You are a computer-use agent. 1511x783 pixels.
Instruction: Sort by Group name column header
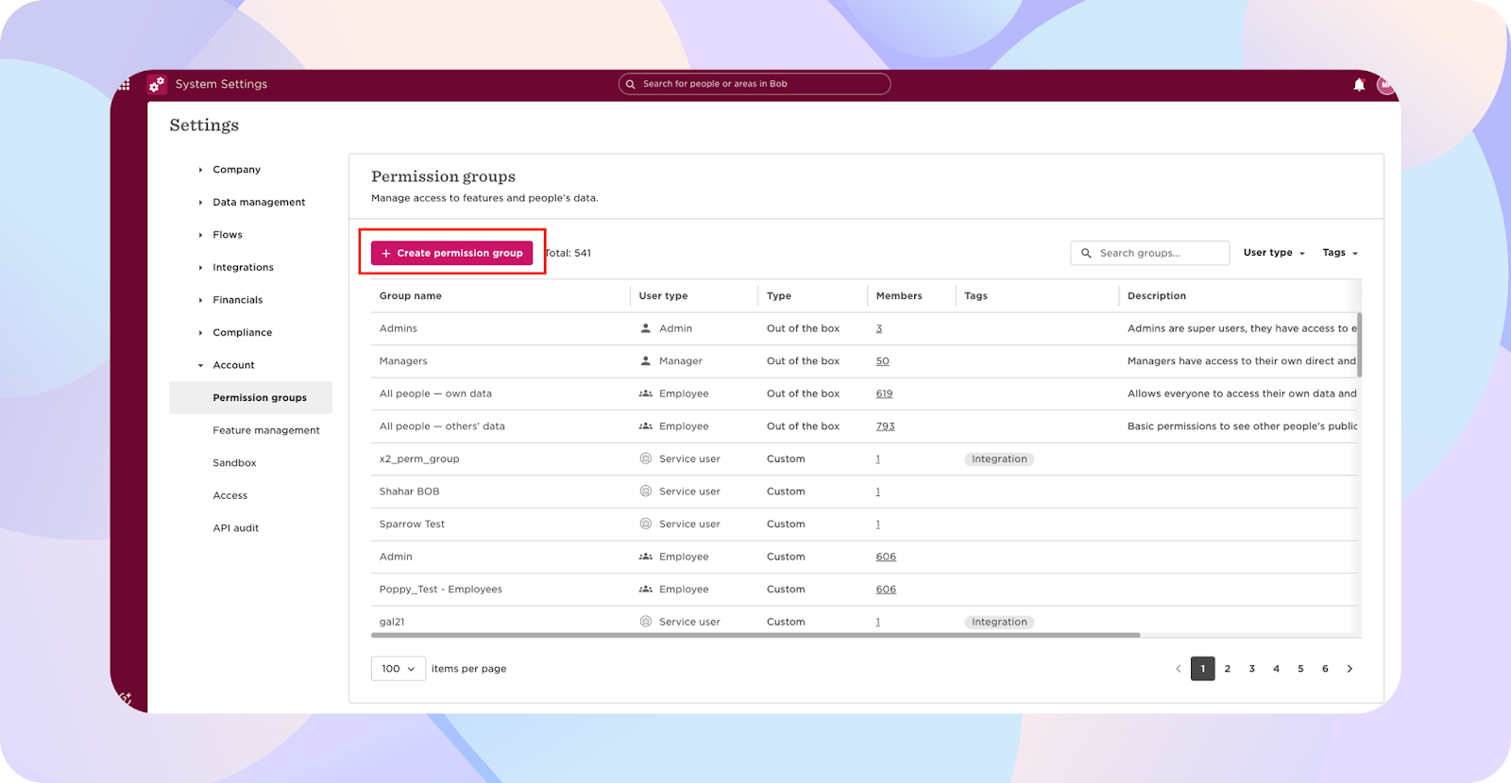pos(411,296)
